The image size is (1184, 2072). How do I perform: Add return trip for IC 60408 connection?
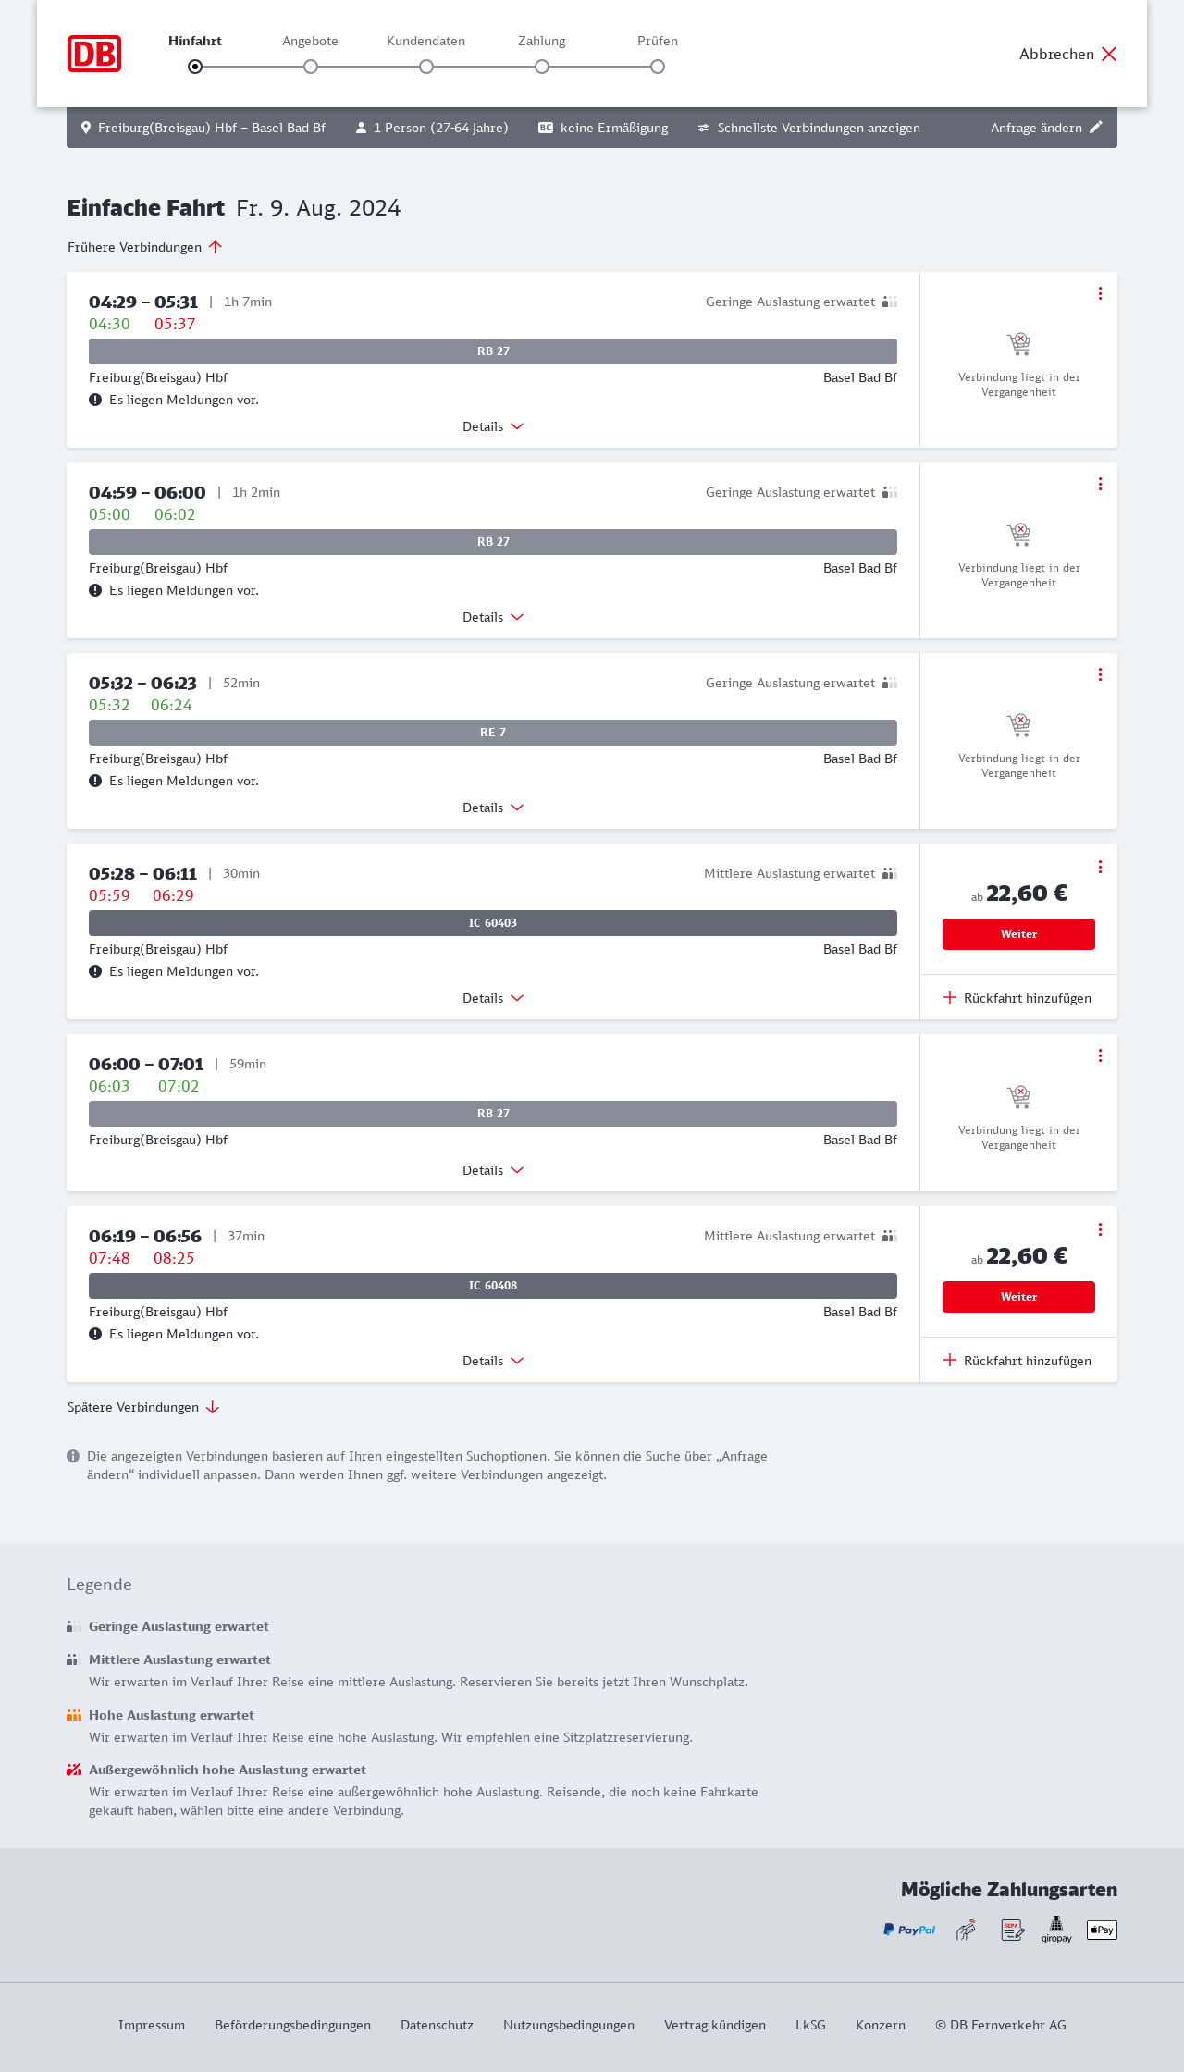click(x=1017, y=1361)
